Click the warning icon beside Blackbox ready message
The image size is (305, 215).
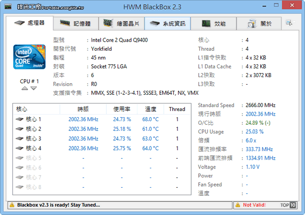12,205
